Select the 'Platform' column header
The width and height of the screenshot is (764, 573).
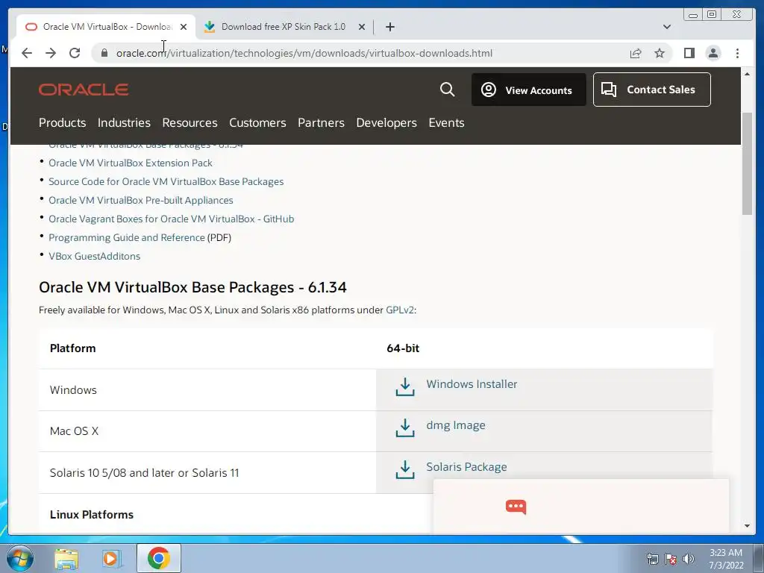click(72, 348)
